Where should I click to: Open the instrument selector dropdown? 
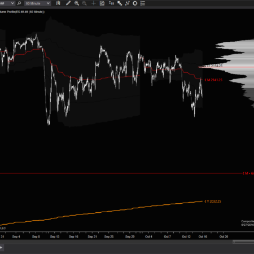[7, 3]
